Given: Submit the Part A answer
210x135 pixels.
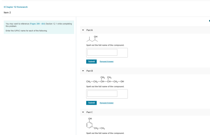Looking at the screenshot, I should (91, 61).
